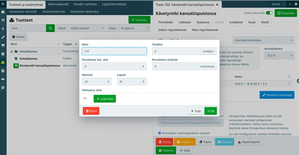Focus the Nimi field containing 2 h
The image size is (299, 155).
[114, 51]
